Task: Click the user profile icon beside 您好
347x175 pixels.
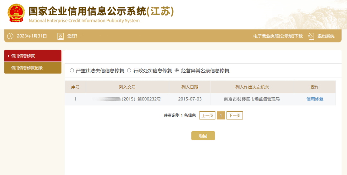Action: (60, 36)
